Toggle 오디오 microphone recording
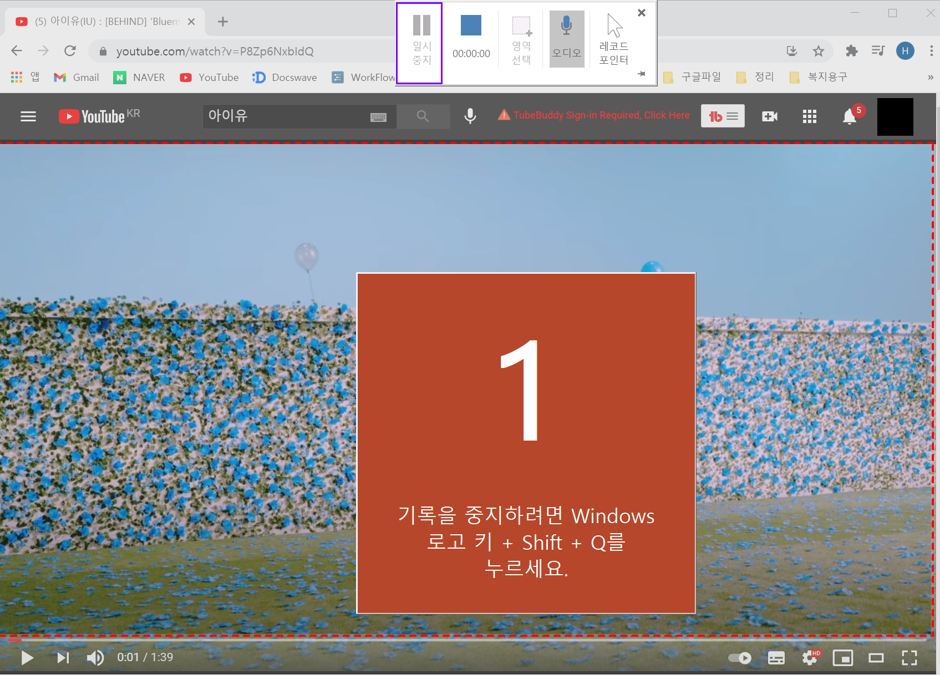The image size is (940, 675). 567,39
